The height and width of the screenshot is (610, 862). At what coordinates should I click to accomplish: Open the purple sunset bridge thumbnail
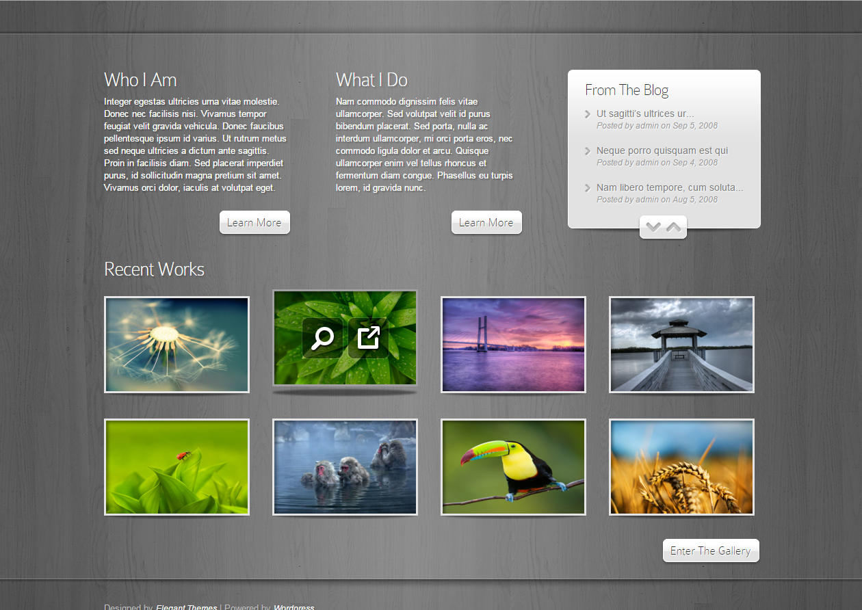click(513, 345)
